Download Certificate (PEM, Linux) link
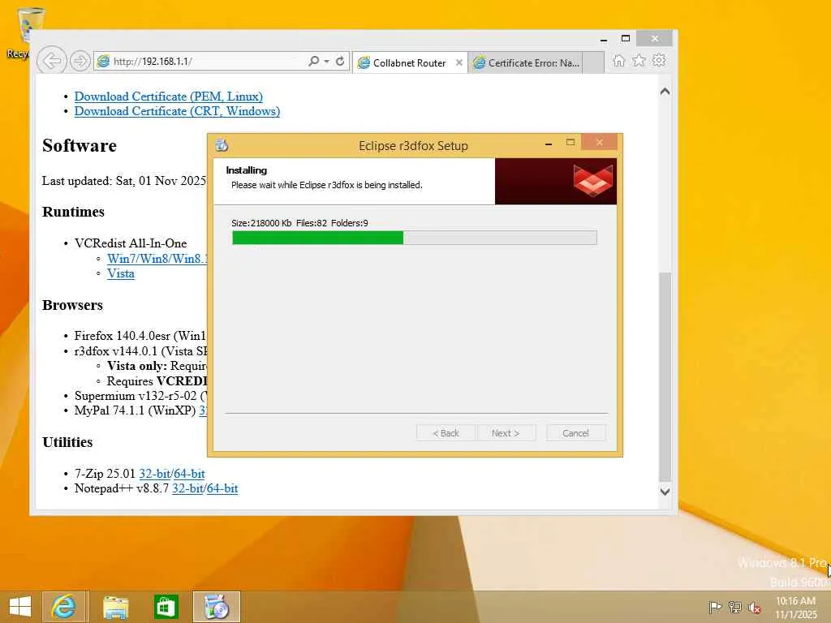The image size is (831, 623). click(x=169, y=97)
